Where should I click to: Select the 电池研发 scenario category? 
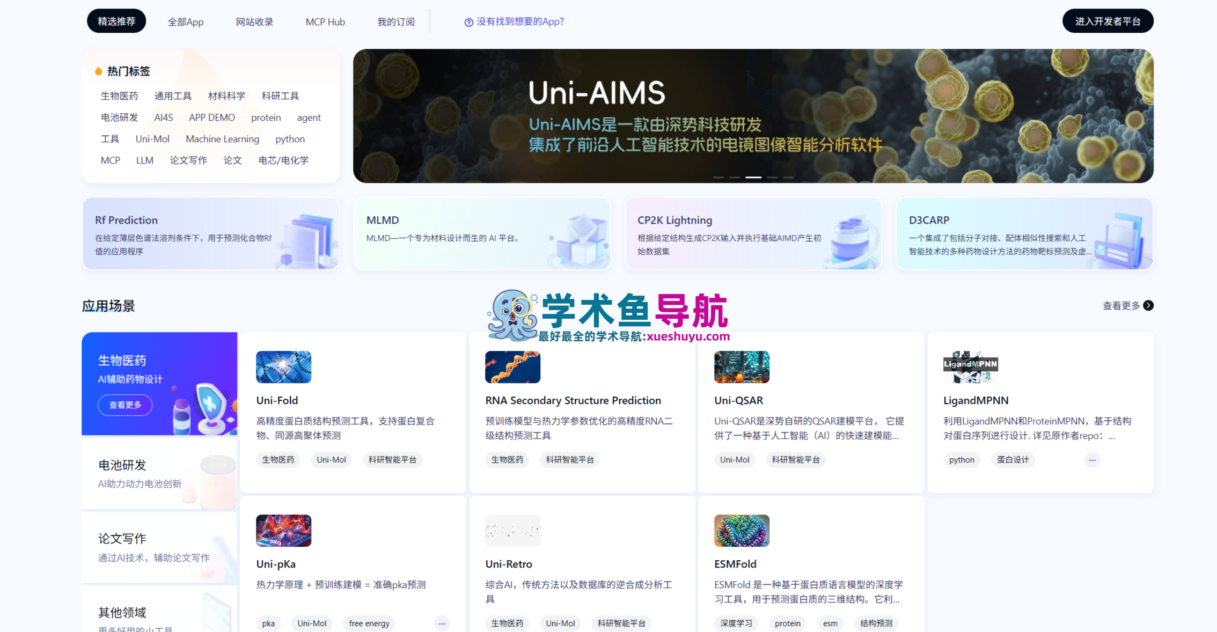[x=159, y=473]
